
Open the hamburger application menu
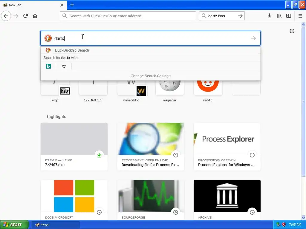[x=300, y=16]
